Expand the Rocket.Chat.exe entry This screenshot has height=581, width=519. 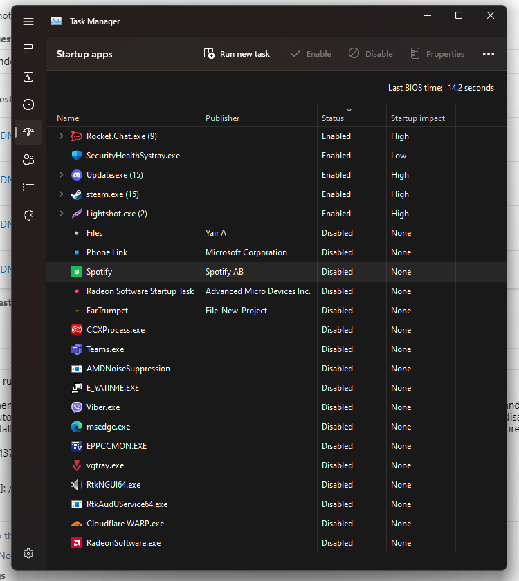coord(61,136)
